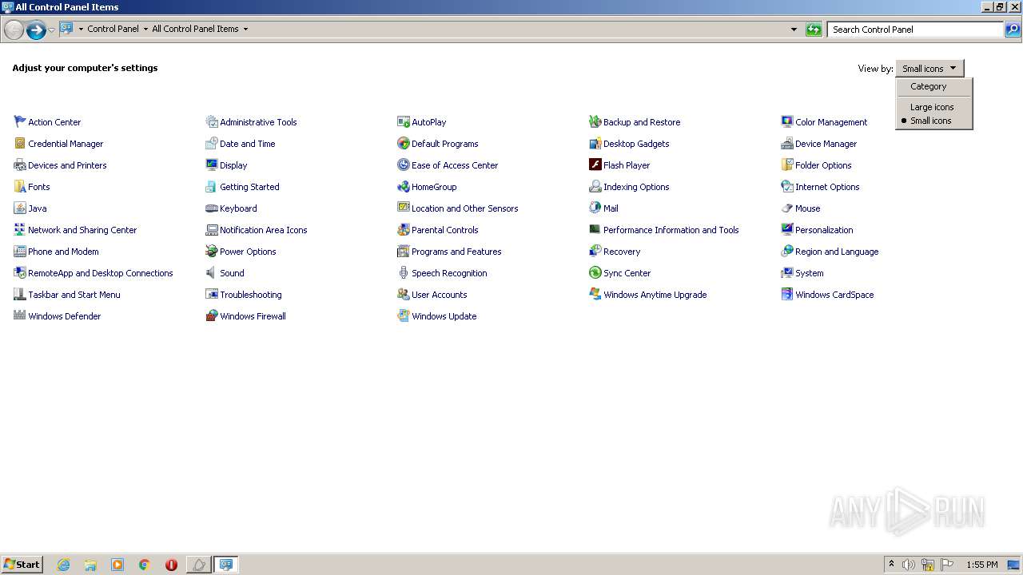Expand the root location arrow in address bar

click(81, 29)
